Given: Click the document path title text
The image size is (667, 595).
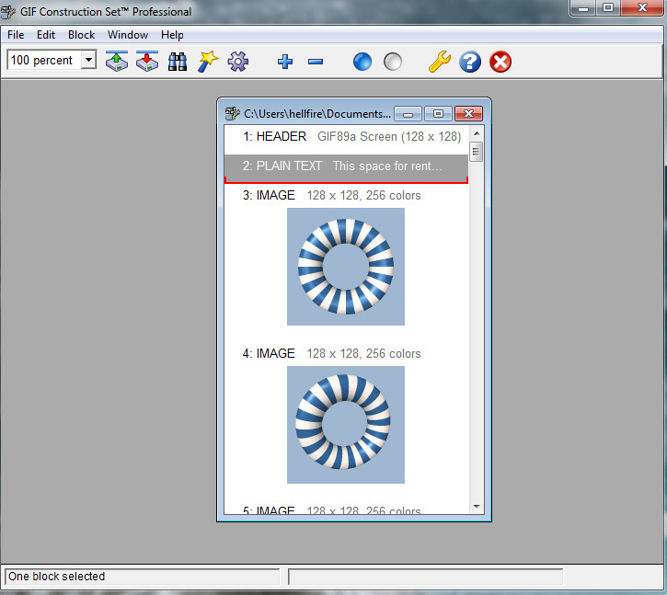Looking at the screenshot, I should 316,114.
